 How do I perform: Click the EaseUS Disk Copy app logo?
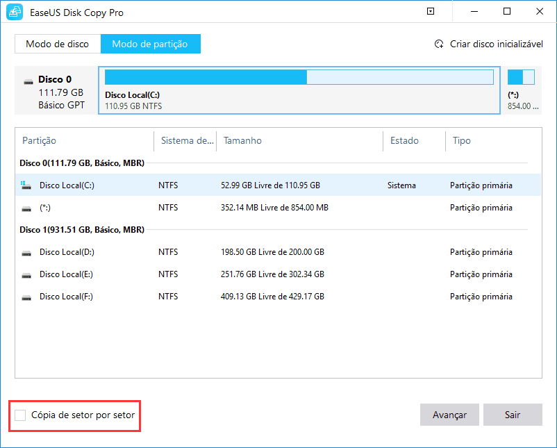pyautogui.click(x=15, y=12)
